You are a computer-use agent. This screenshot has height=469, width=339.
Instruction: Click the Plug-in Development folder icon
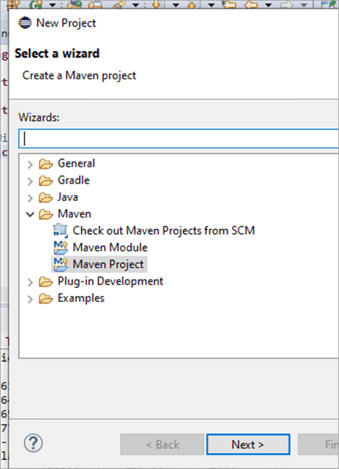pos(45,282)
